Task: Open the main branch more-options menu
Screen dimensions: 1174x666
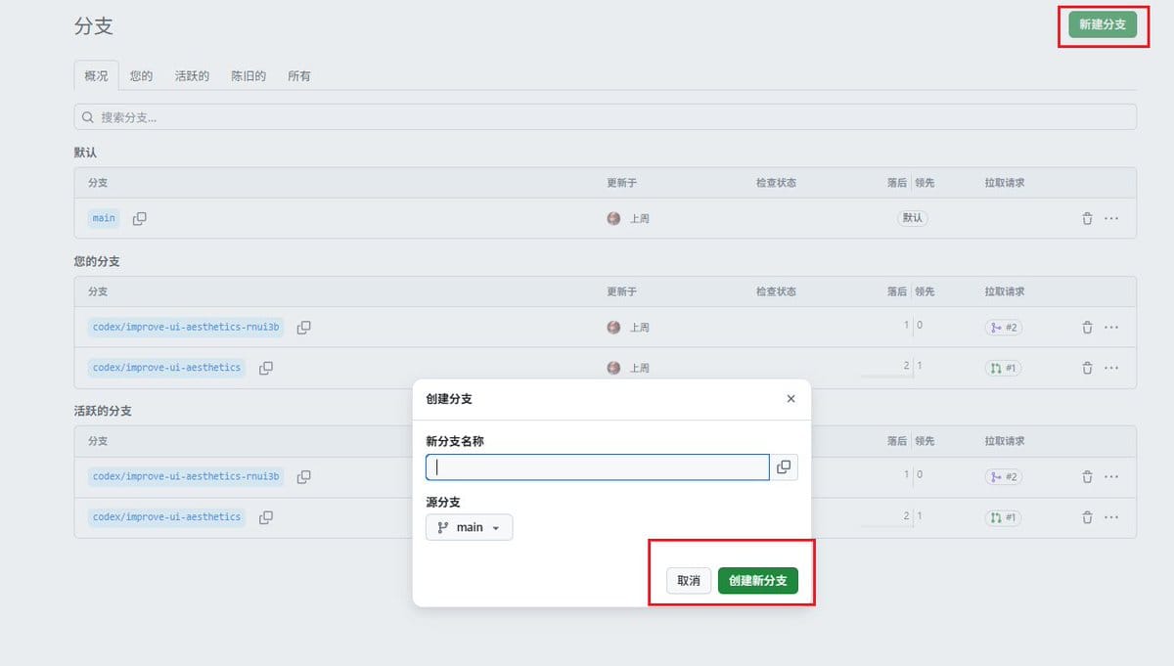Action: tap(1111, 218)
